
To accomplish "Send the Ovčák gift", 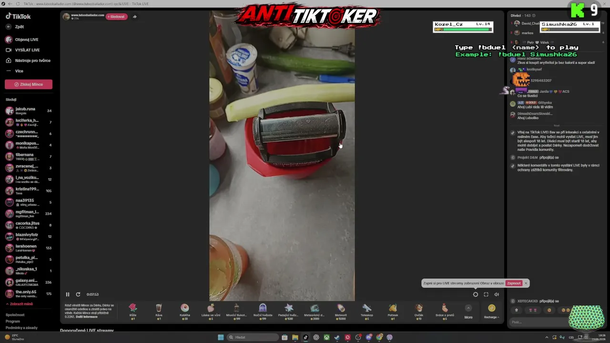I will click(x=418, y=311).
